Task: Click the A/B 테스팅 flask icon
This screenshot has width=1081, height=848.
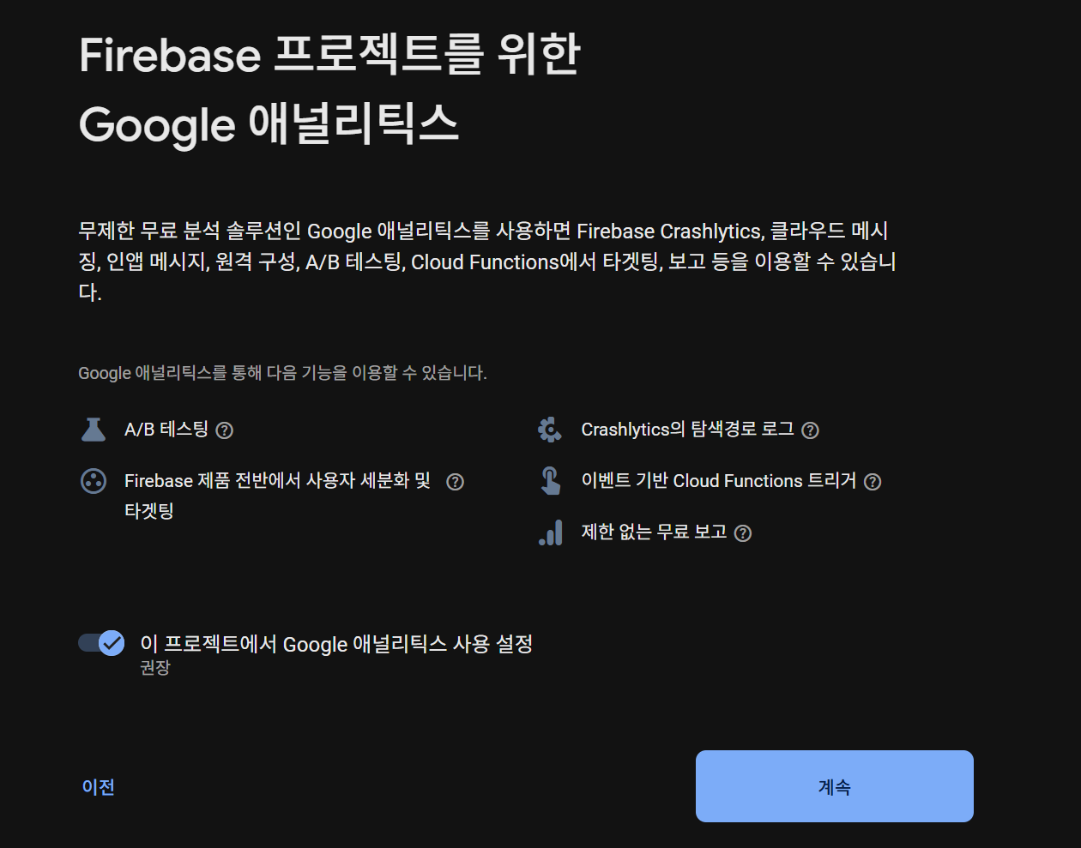Action: click(x=94, y=430)
